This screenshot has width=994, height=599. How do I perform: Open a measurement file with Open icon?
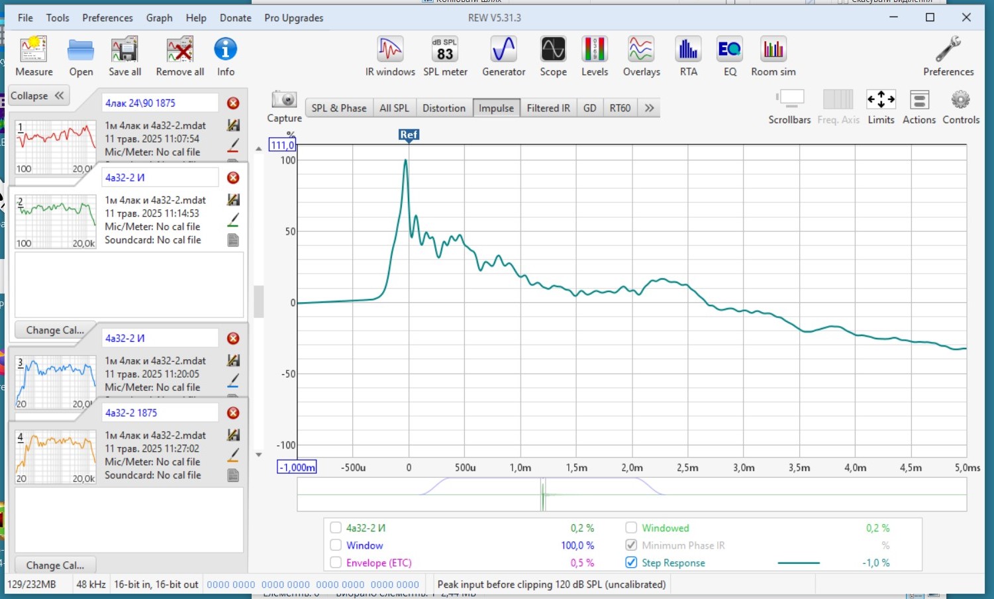(x=81, y=56)
